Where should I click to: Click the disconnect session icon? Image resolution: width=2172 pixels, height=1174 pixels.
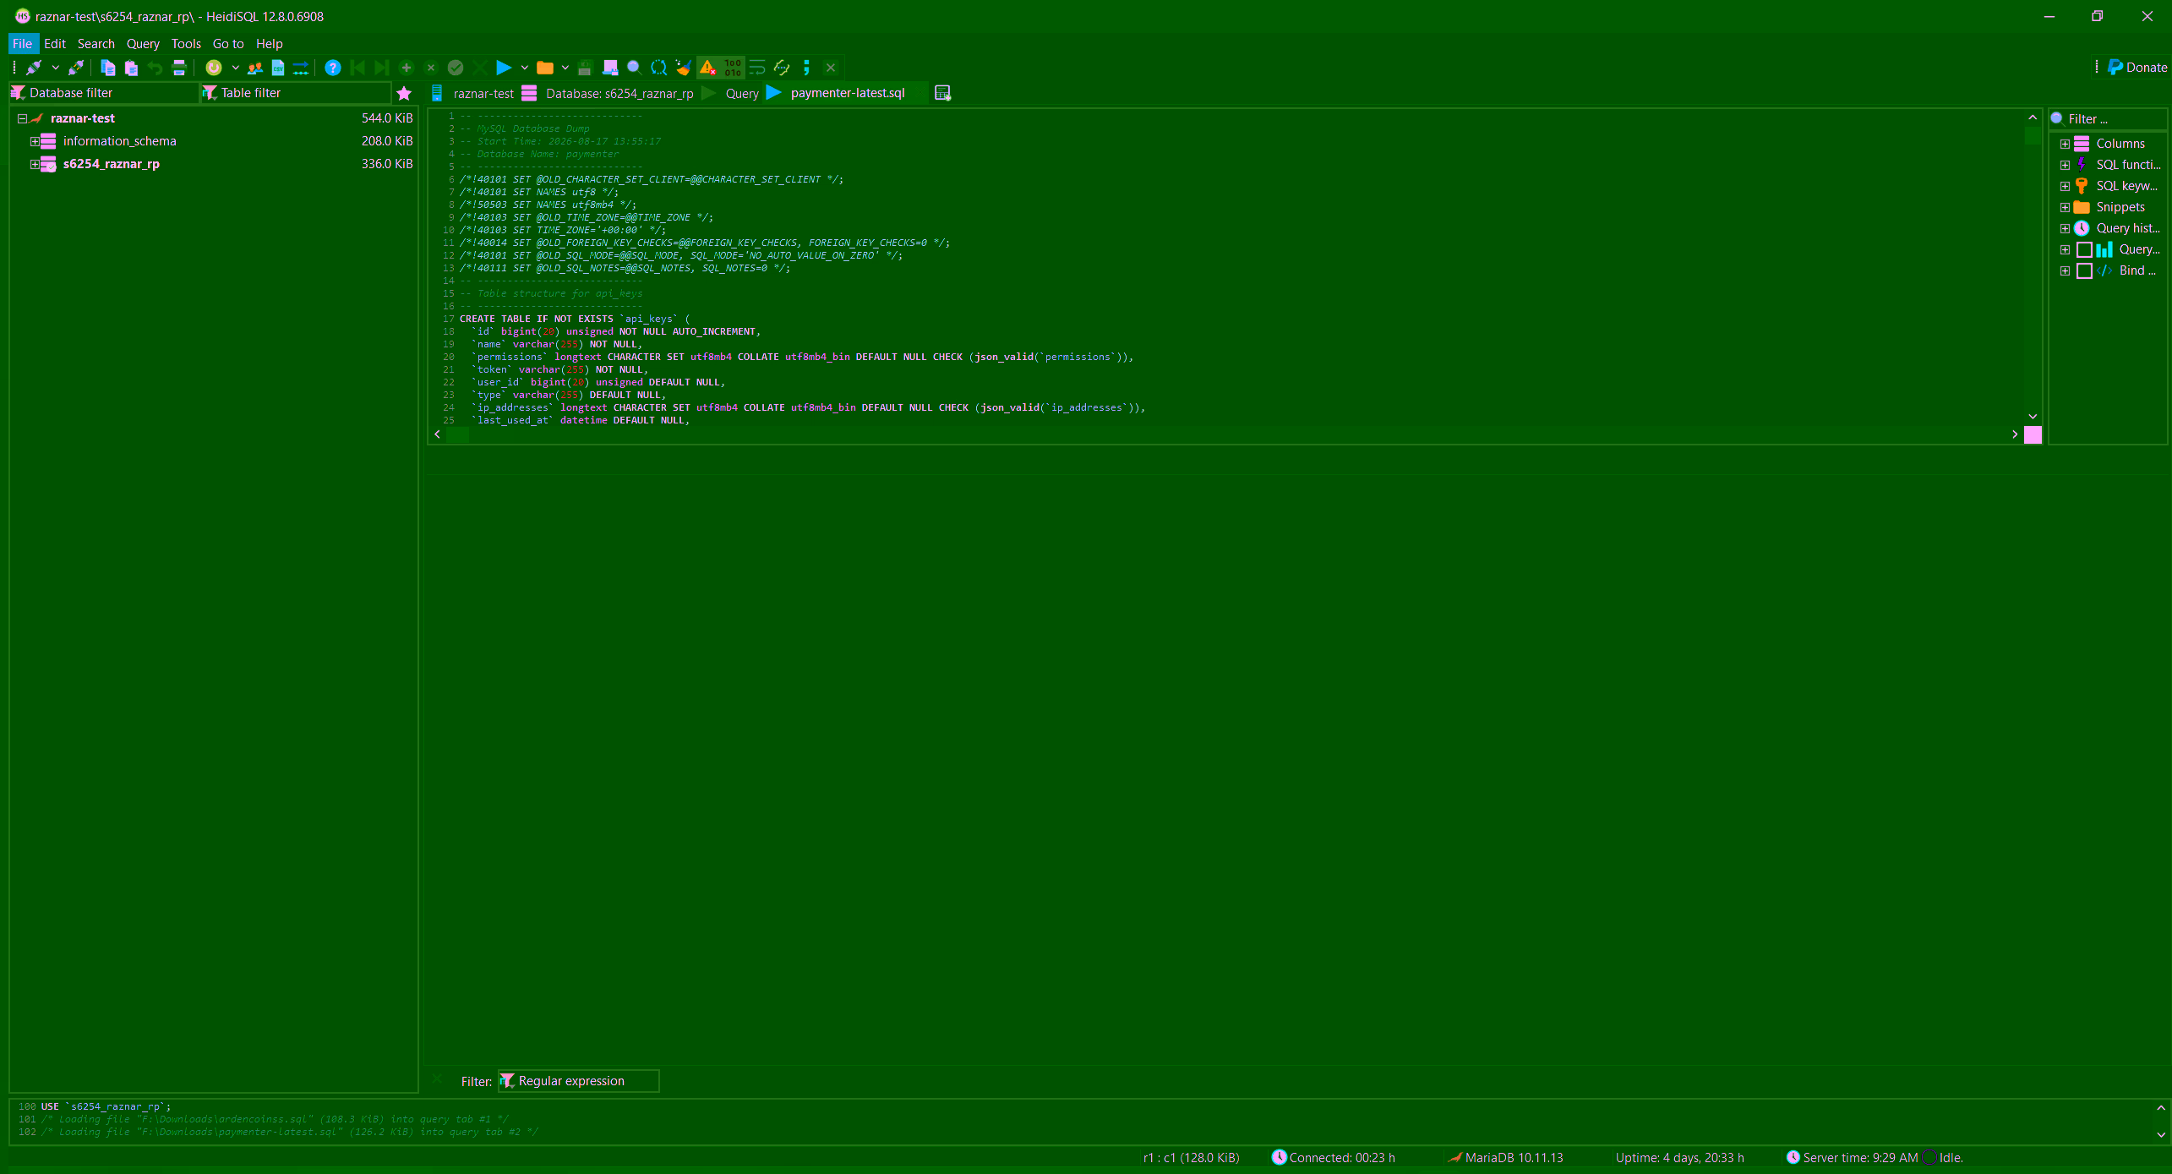pyautogui.click(x=76, y=68)
